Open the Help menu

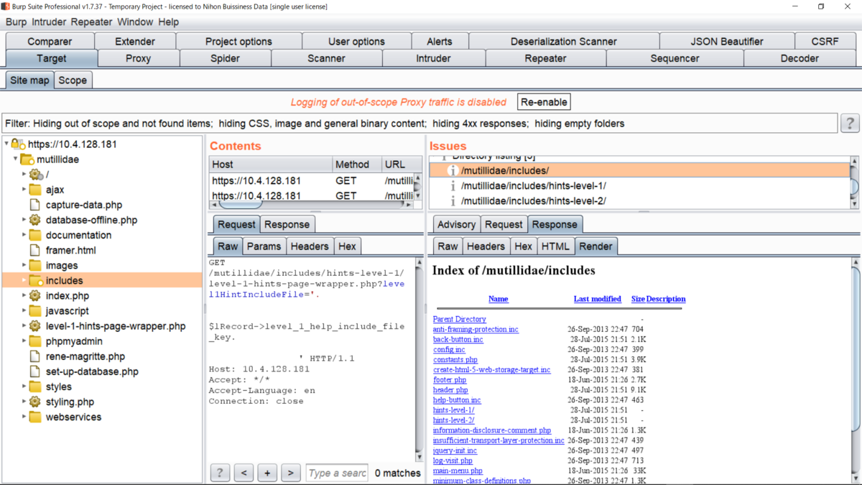(168, 22)
